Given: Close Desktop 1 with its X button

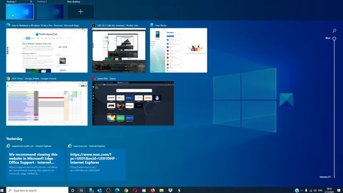Looking at the screenshot, I should [x=31, y=2].
